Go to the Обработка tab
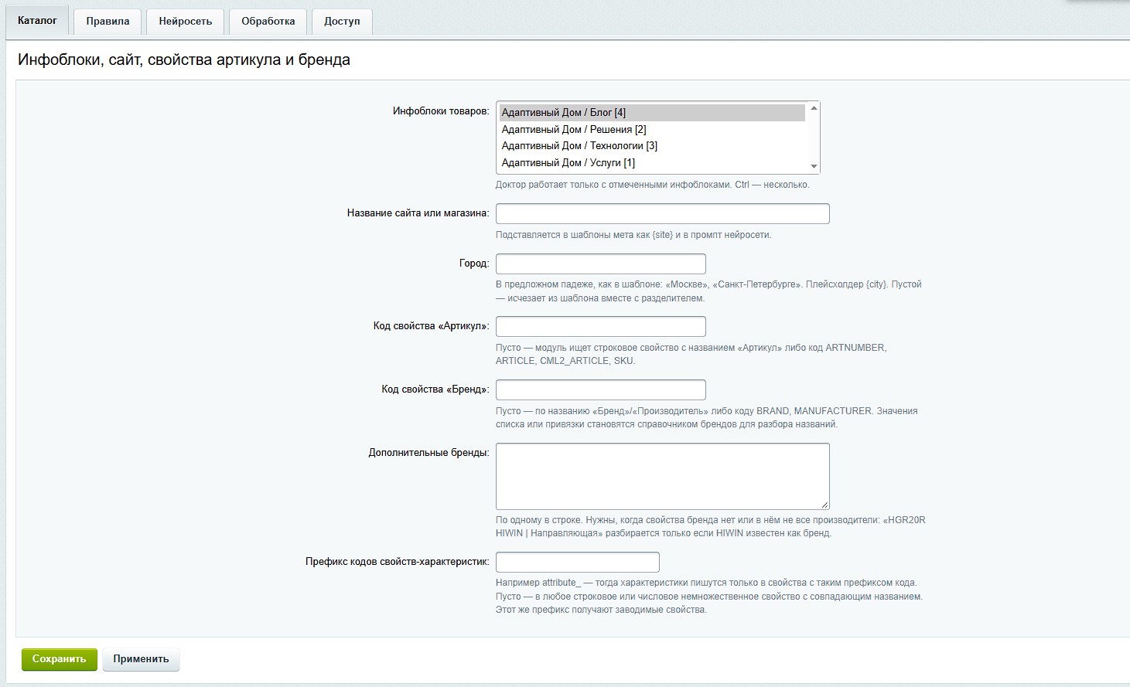The width and height of the screenshot is (1130, 687). pyautogui.click(x=268, y=22)
